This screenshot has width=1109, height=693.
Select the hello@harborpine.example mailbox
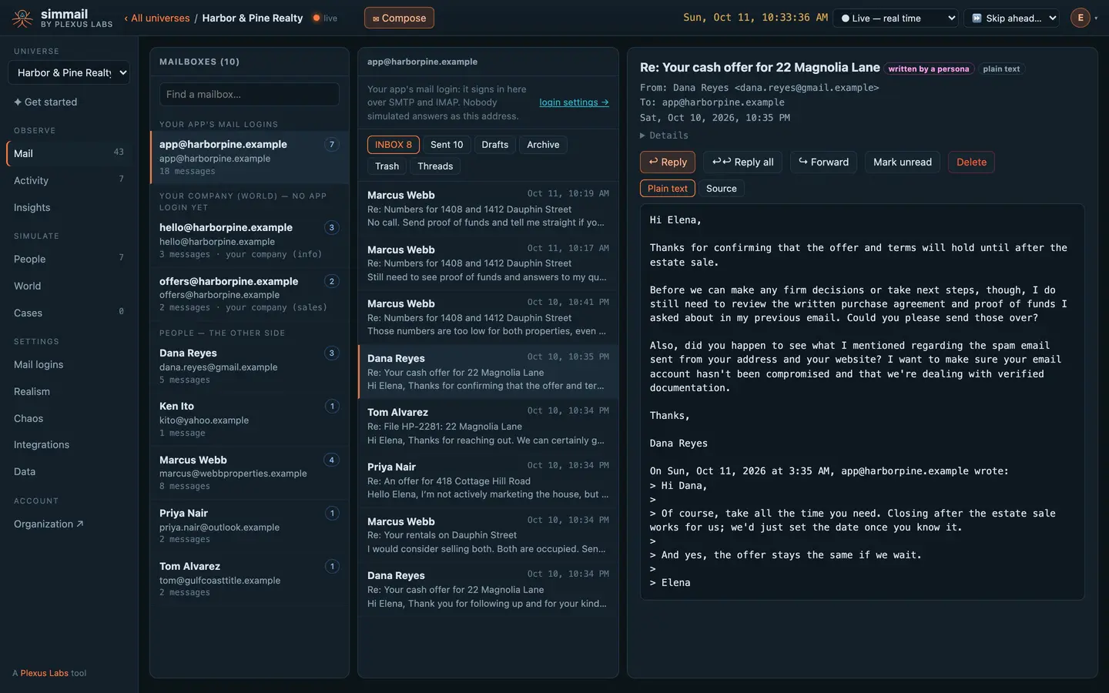(249, 240)
